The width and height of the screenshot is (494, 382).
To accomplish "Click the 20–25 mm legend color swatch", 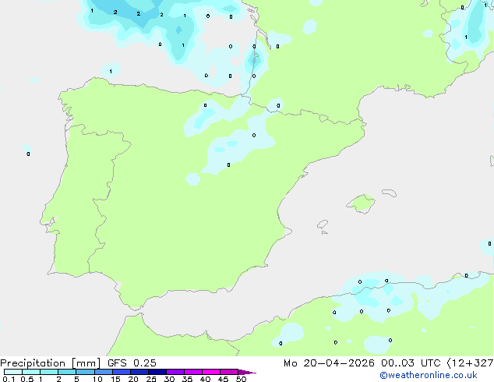I will click(139, 372).
